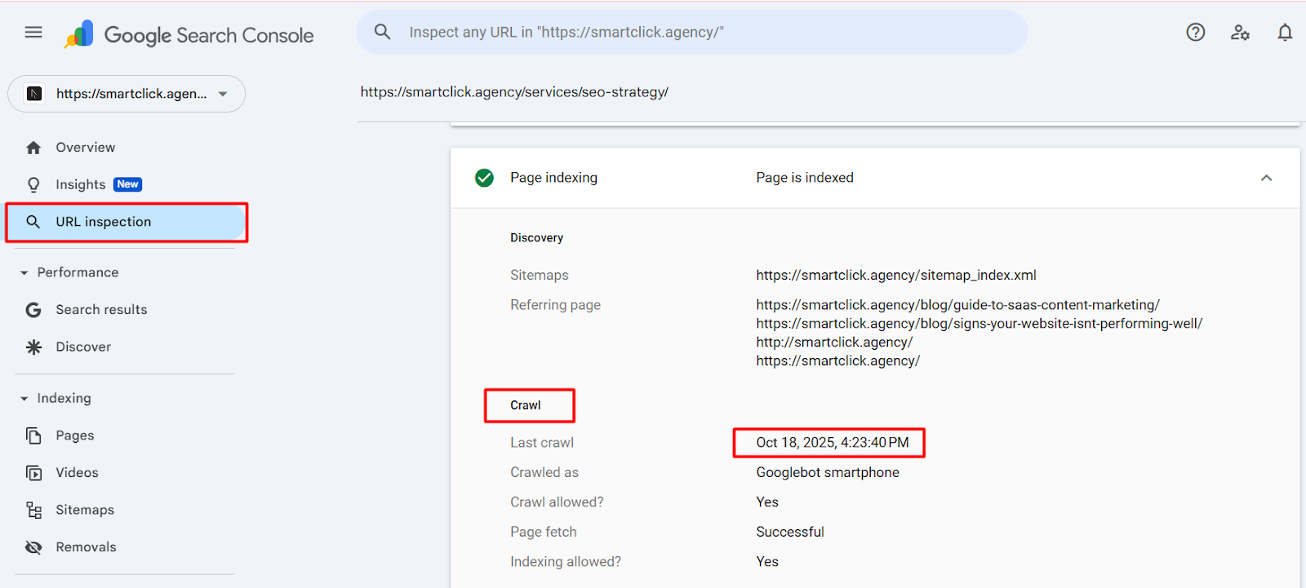The height and width of the screenshot is (588, 1306).
Task: Click the Pages icon in Indexing
Action: click(x=33, y=435)
